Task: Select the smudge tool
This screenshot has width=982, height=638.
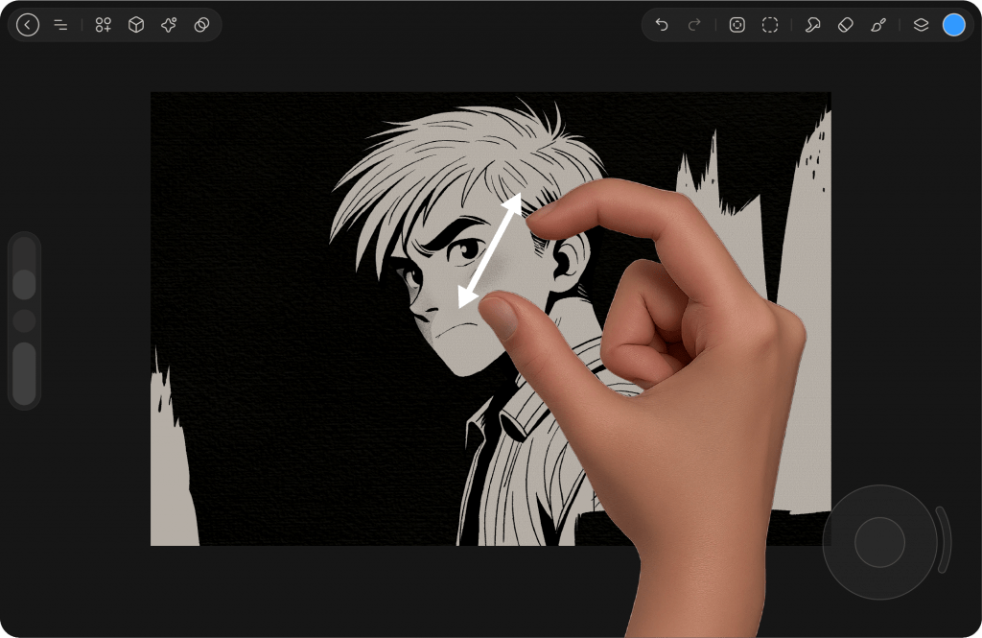Action: click(812, 25)
